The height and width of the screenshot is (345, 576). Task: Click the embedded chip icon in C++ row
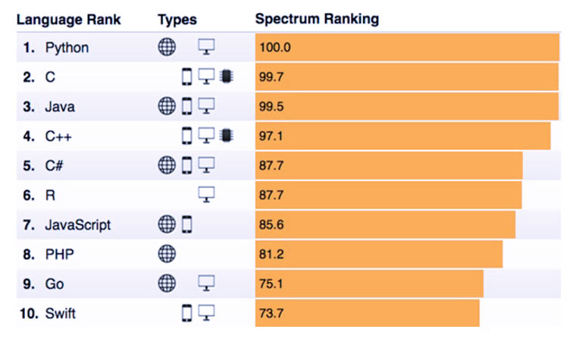tap(224, 135)
